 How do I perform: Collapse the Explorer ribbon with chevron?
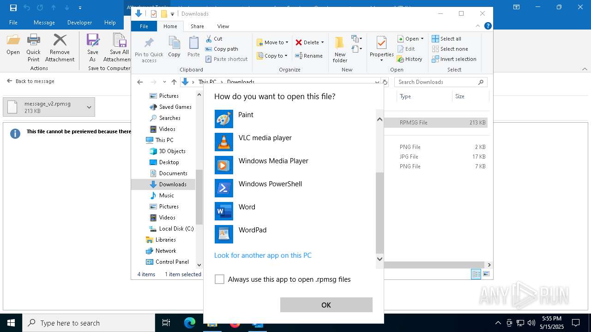coord(478,26)
